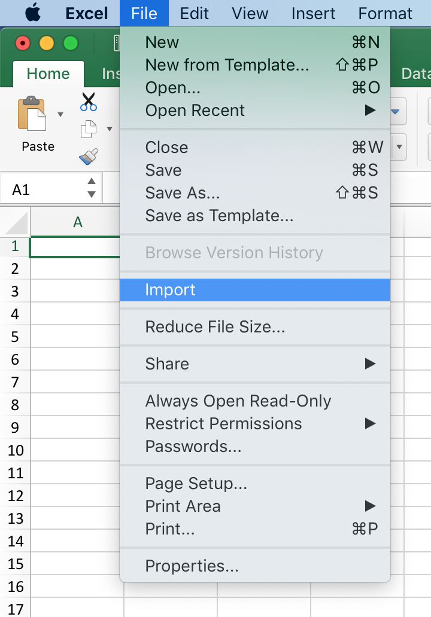Open the Edit menu
The height and width of the screenshot is (617, 431).
pyautogui.click(x=194, y=13)
